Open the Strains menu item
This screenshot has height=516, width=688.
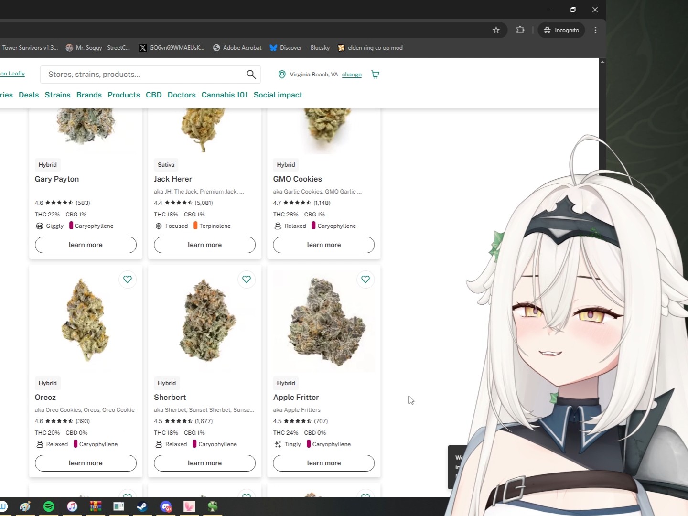(x=57, y=95)
